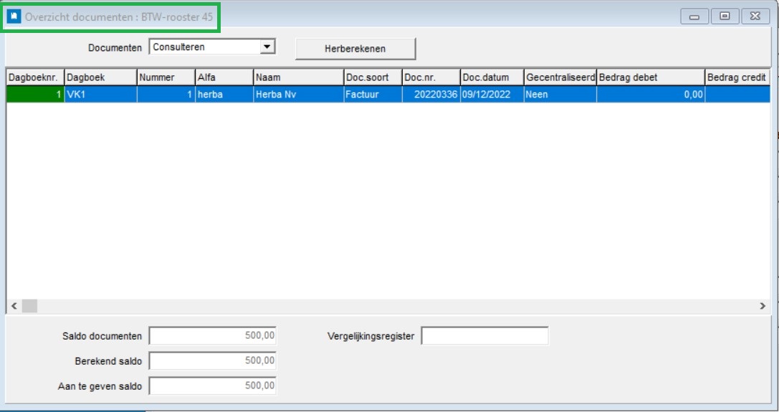The image size is (779, 412).
Task: Maximize the Overzicht documenten window
Action: coord(725,16)
